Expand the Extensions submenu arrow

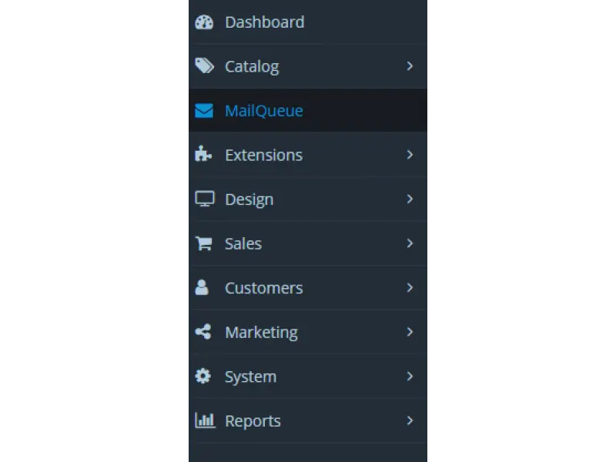click(x=410, y=155)
